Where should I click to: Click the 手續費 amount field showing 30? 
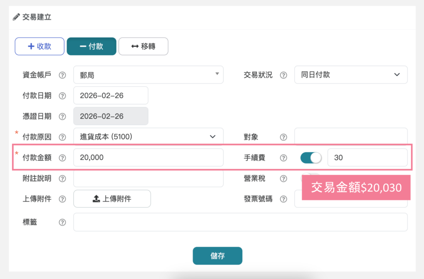(x=367, y=158)
